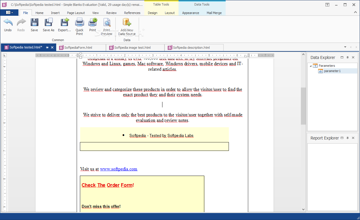Click the 'We strive to deliver' paragraph

coord(162,118)
